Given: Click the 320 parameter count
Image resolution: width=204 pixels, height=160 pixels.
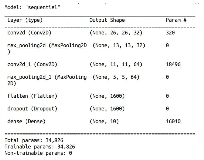Looking at the screenshot, I should tap(170, 33).
